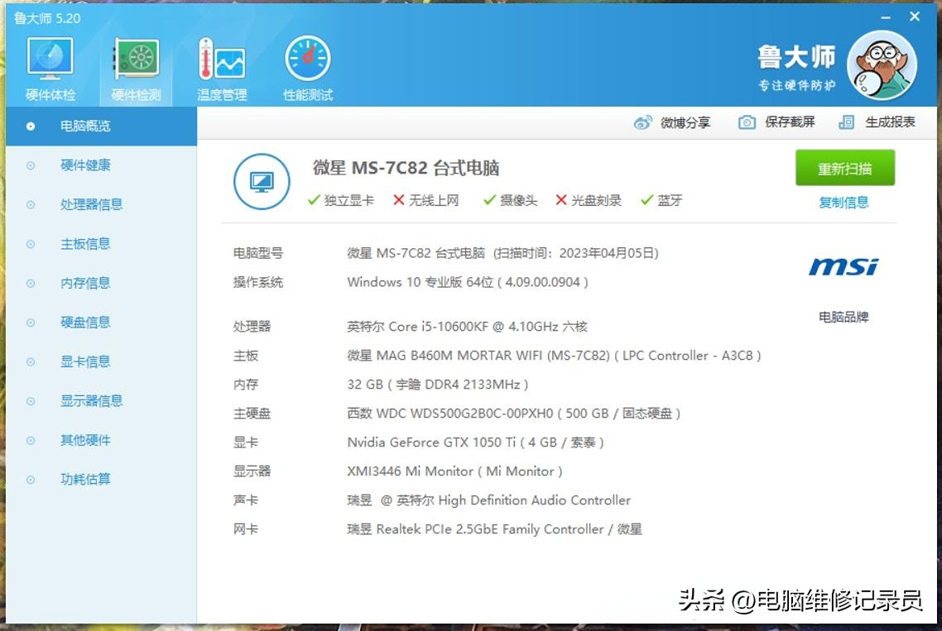The width and height of the screenshot is (942, 631).
Task: Click the computer monitor icon beside 微星 MS-7C82
Action: pos(261,180)
